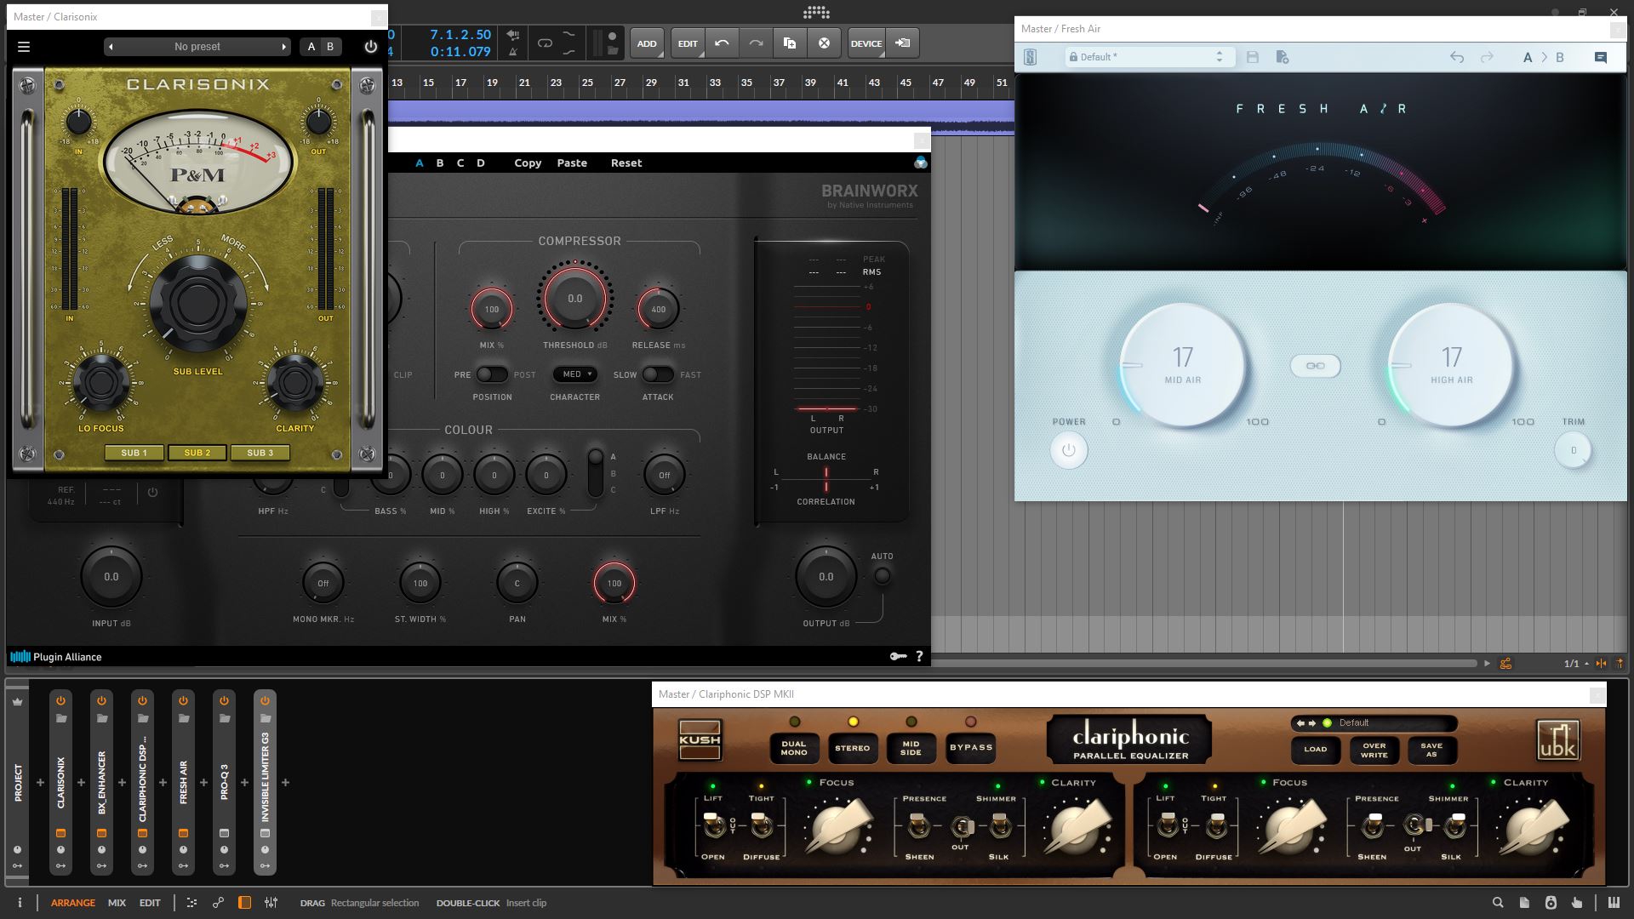This screenshot has height=919, width=1634.
Task: Click next preset arrow in Clarisonix
Action: click(283, 47)
